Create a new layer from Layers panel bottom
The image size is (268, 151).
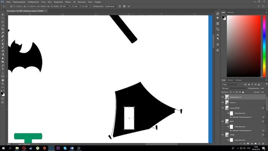[259, 143]
